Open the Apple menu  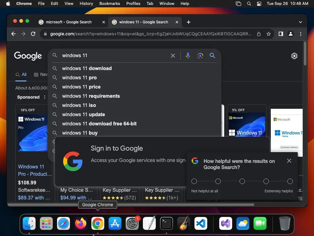pyautogui.click(x=8, y=3)
